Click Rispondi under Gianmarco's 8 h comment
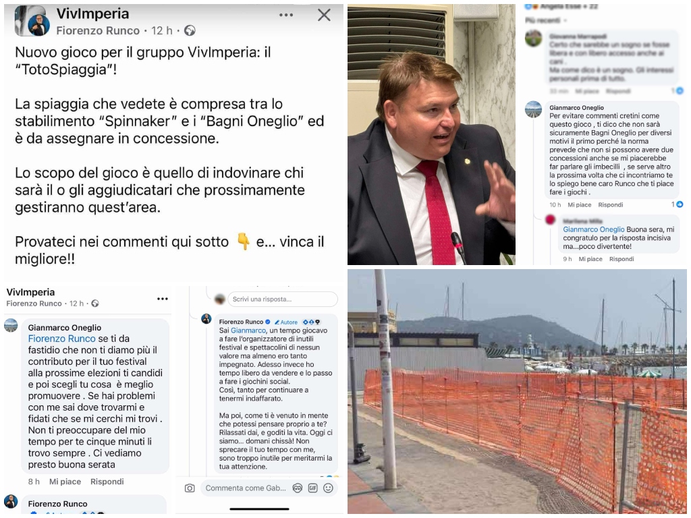 (x=107, y=482)
